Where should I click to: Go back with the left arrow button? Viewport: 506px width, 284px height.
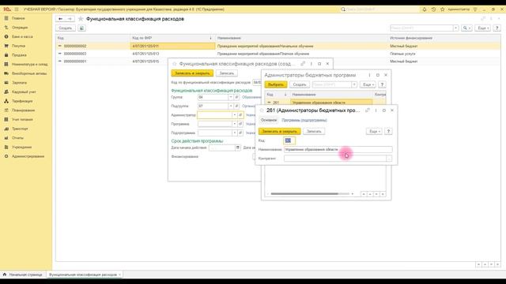(x=60, y=19)
